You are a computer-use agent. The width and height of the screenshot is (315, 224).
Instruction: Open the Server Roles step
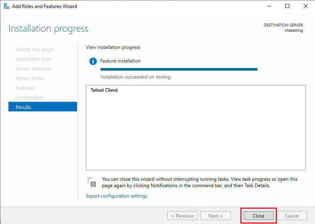click(29, 79)
